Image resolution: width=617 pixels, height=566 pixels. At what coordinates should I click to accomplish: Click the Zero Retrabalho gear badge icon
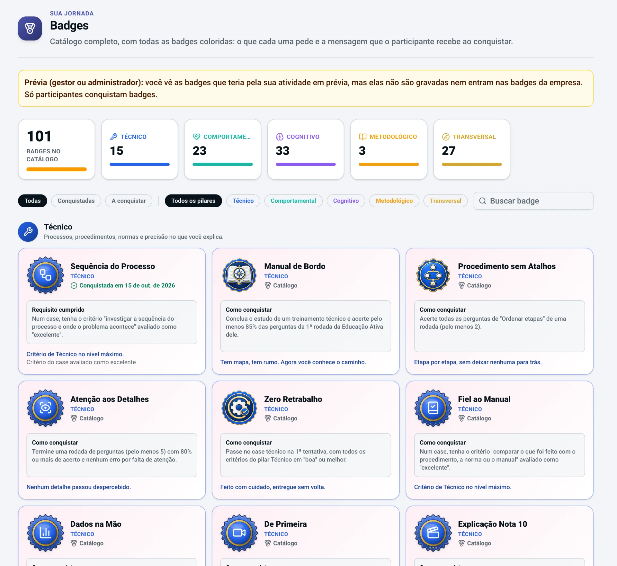click(x=239, y=408)
